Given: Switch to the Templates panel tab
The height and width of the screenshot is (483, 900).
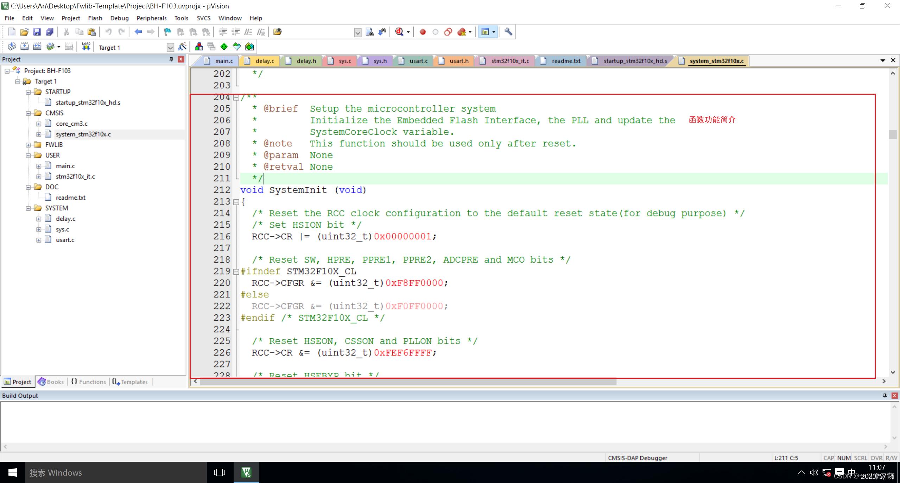Looking at the screenshot, I should [x=130, y=382].
